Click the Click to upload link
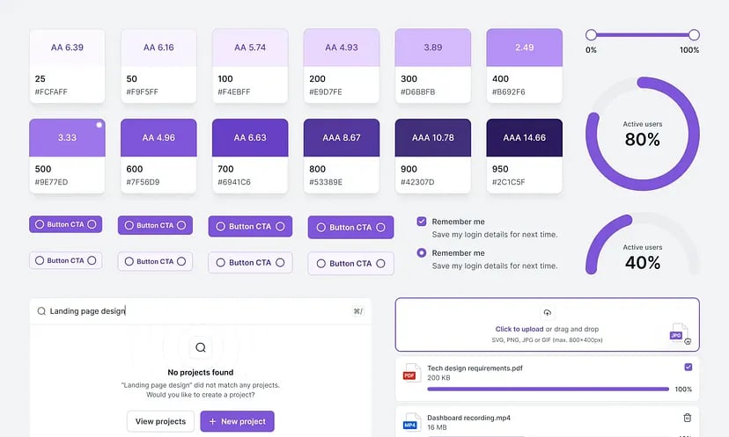Image resolution: width=729 pixels, height=437 pixels. (519, 330)
